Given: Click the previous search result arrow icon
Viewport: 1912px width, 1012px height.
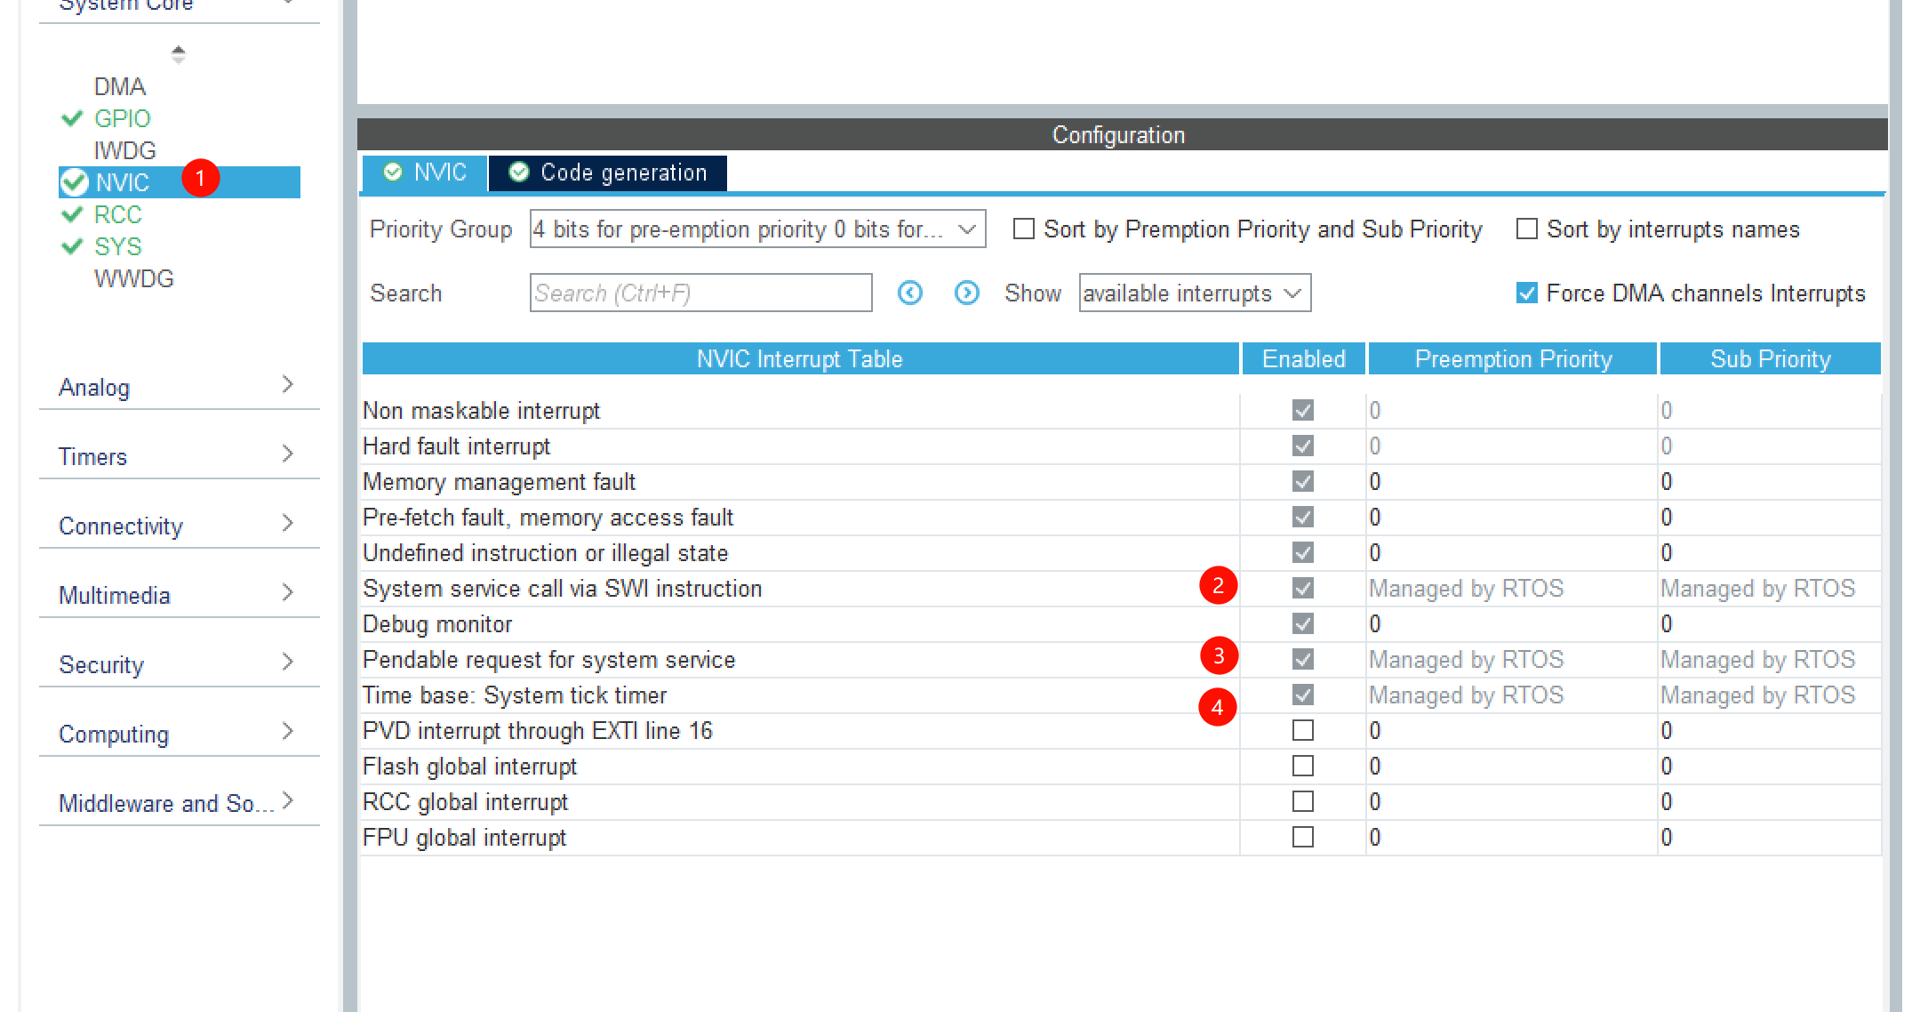Looking at the screenshot, I should coord(909,293).
